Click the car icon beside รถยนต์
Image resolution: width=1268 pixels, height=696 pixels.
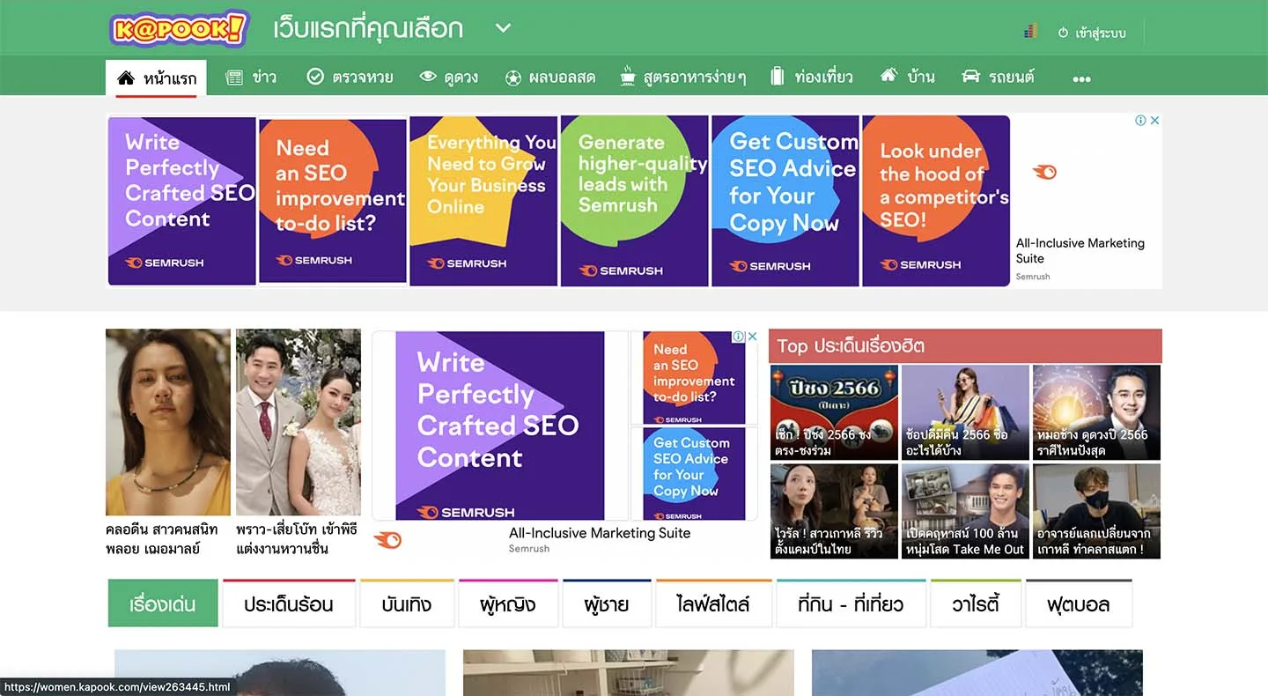click(x=970, y=77)
